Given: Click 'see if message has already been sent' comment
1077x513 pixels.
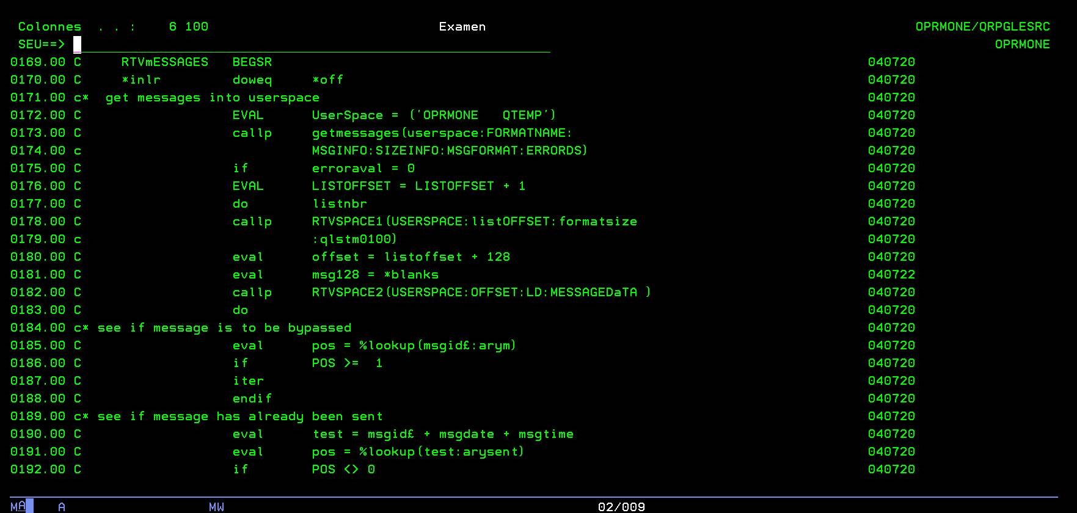Looking at the screenshot, I should click(239, 417).
